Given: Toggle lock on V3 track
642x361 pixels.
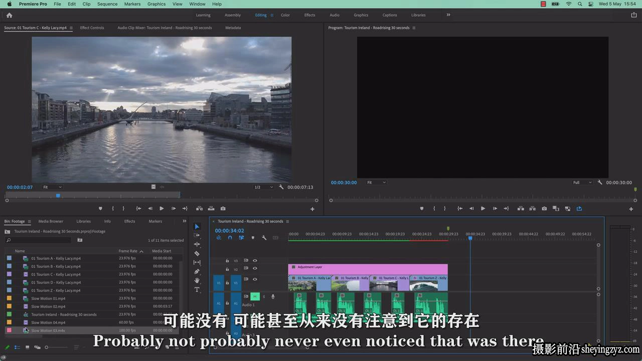Looking at the screenshot, I should tap(227, 261).
